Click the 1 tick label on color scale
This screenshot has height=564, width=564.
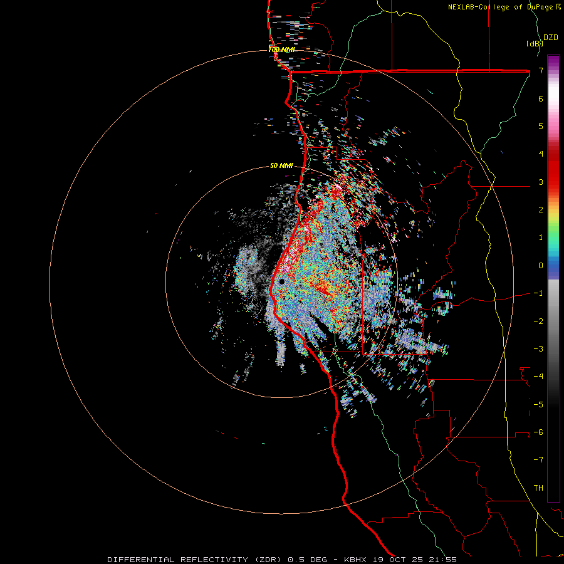[x=541, y=238]
